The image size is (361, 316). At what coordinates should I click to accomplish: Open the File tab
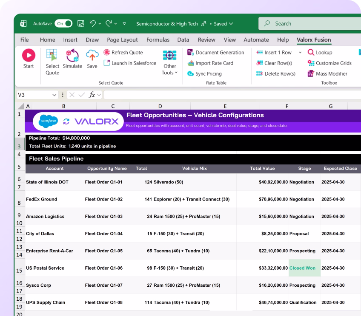point(24,40)
